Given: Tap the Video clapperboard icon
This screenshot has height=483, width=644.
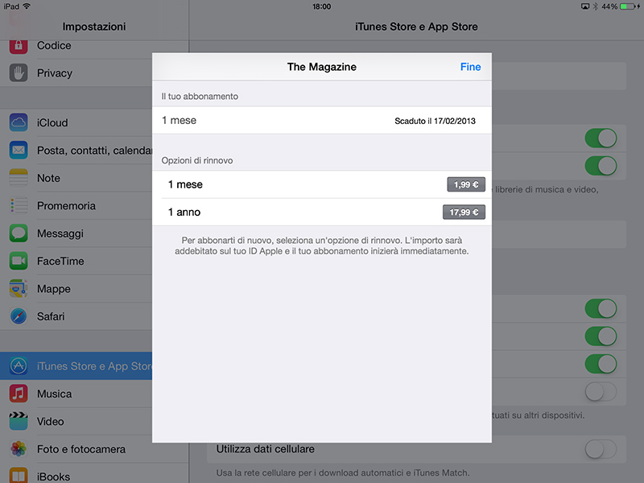Looking at the screenshot, I should 19,421.
